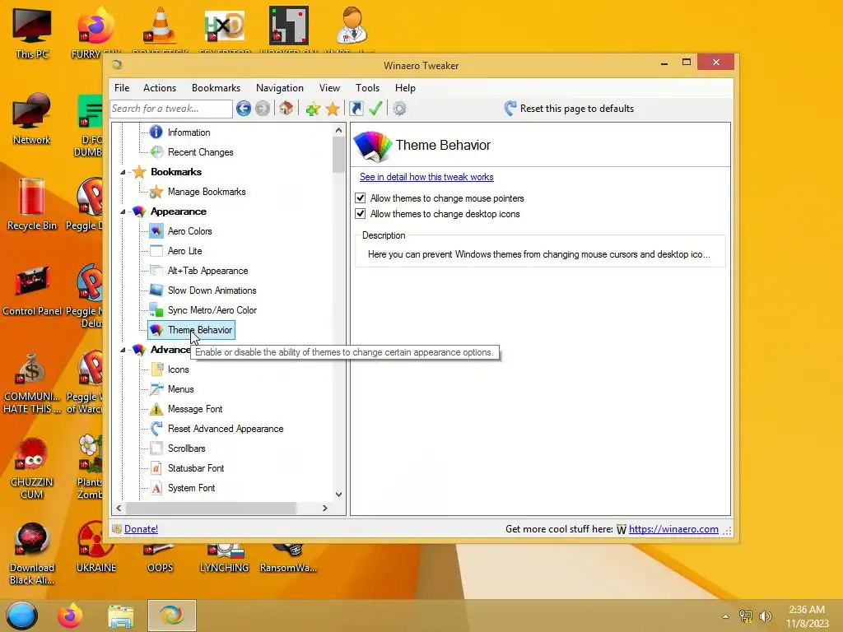
Task: Click the Search for a tweak field
Action: tap(171, 109)
